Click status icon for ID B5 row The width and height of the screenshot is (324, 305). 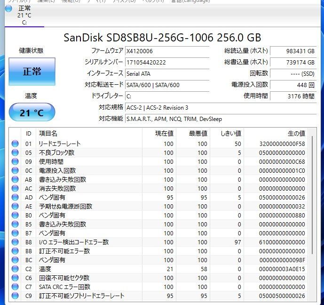tap(15, 224)
